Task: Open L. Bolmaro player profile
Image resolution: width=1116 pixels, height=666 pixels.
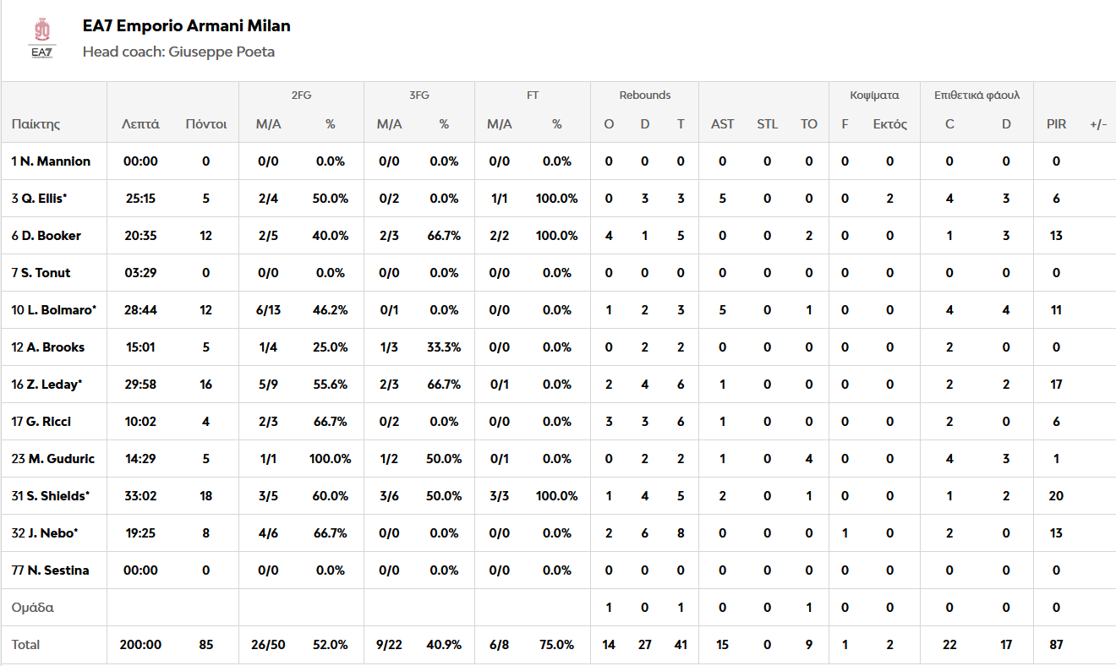Action: point(53,310)
